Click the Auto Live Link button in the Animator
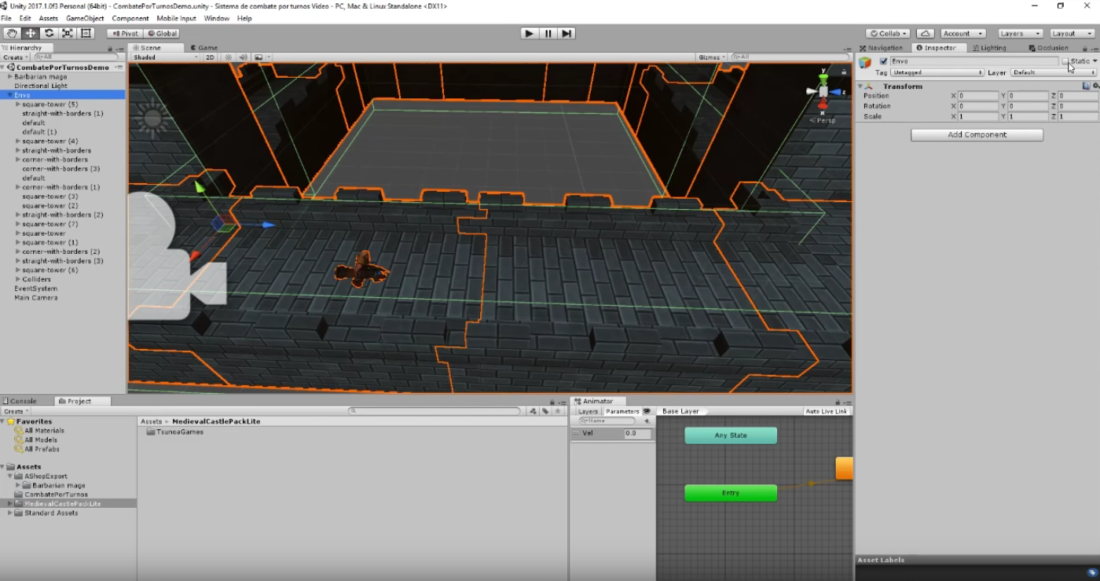This screenshot has height=581, width=1100. coord(827,411)
